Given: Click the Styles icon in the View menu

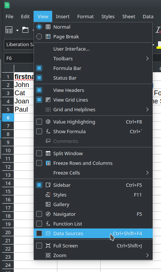Looking at the screenshot, I should click(x=48, y=195).
